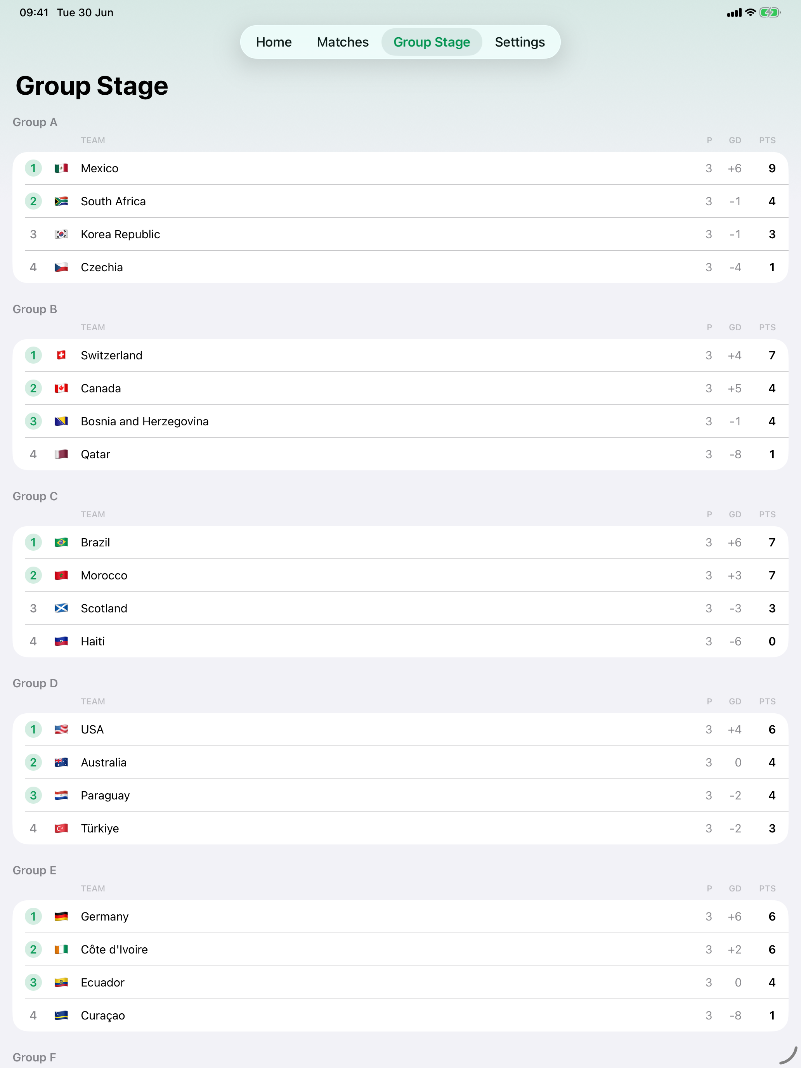Open the Settings tab

[520, 42]
